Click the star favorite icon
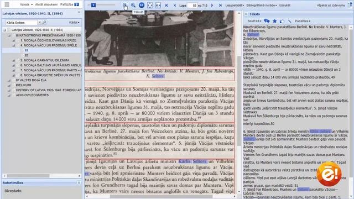The height and width of the screenshot is (199, 354). (x=274, y=21)
